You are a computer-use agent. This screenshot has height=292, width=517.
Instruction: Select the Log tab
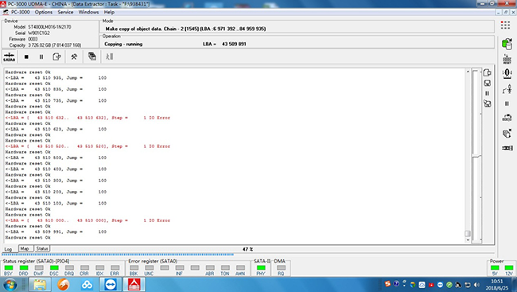pos(8,249)
